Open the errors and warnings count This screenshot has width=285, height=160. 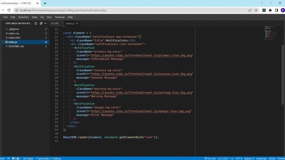pyautogui.click(x=16, y=158)
